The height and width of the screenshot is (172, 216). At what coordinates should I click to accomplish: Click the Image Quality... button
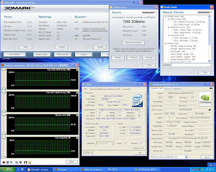(x=42, y=55)
